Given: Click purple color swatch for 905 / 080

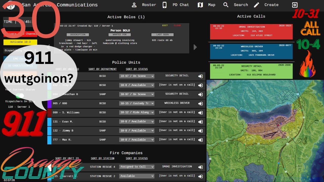Looking at the screenshot, I should tap(49, 103).
